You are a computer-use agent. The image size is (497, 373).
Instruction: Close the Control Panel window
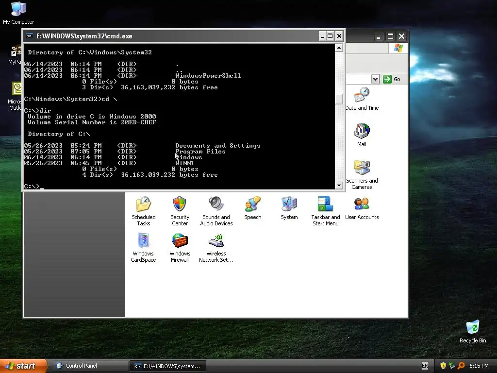pos(401,36)
